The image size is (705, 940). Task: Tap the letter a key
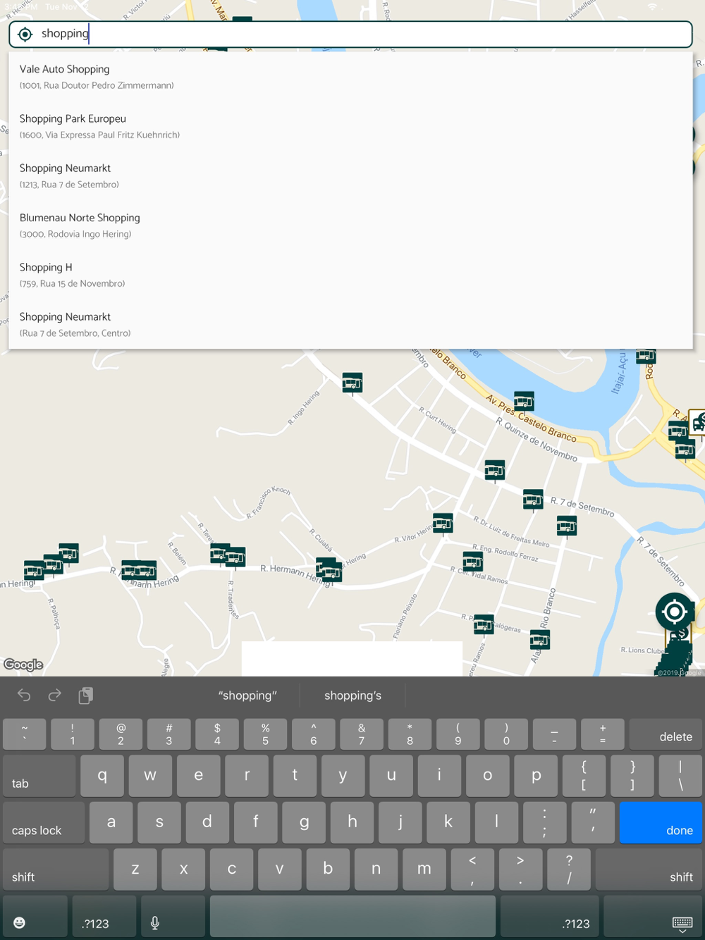111,822
